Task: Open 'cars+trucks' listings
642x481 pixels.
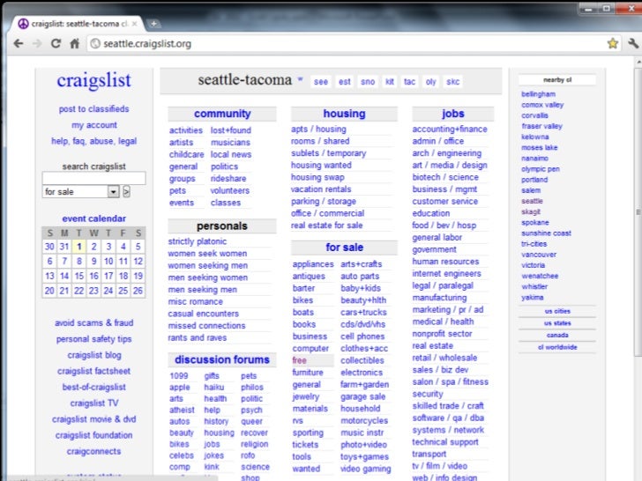Action: point(363,312)
